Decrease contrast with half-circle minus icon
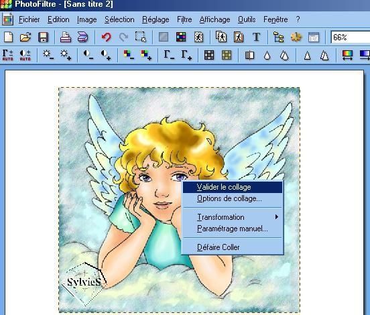The width and height of the screenshot is (370, 315). (x=88, y=55)
